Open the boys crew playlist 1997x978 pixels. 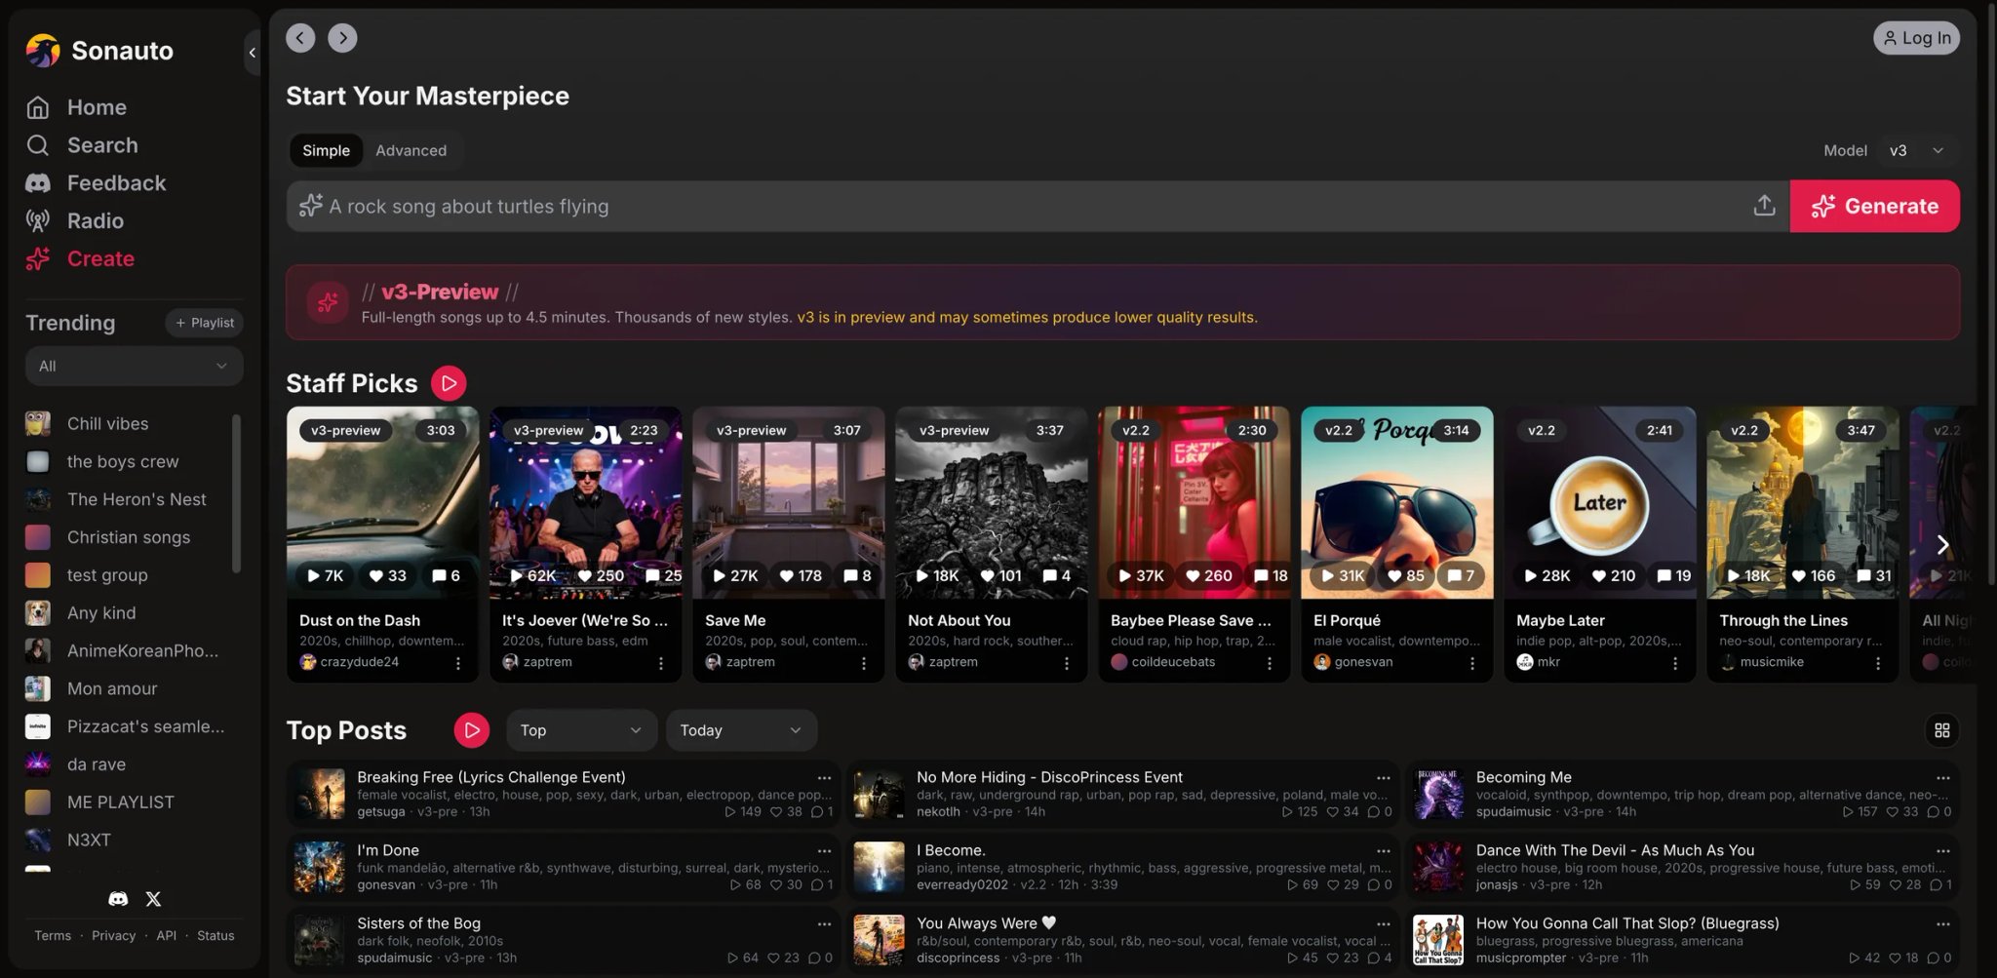(123, 462)
